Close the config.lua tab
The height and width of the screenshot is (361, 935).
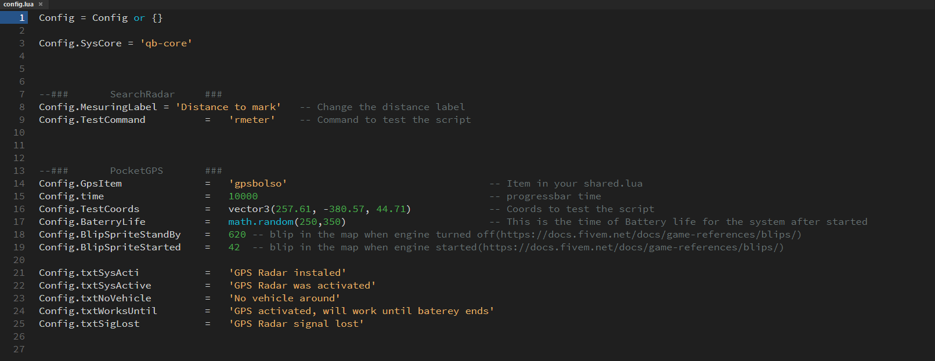point(41,4)
